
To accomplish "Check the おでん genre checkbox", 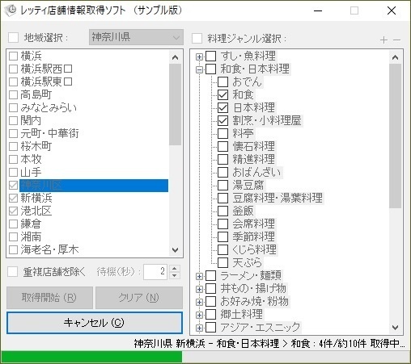I will [x=222, y=82].
